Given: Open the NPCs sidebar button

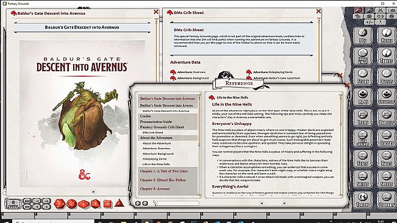Looking at the screenshot, I should (363, 97).
